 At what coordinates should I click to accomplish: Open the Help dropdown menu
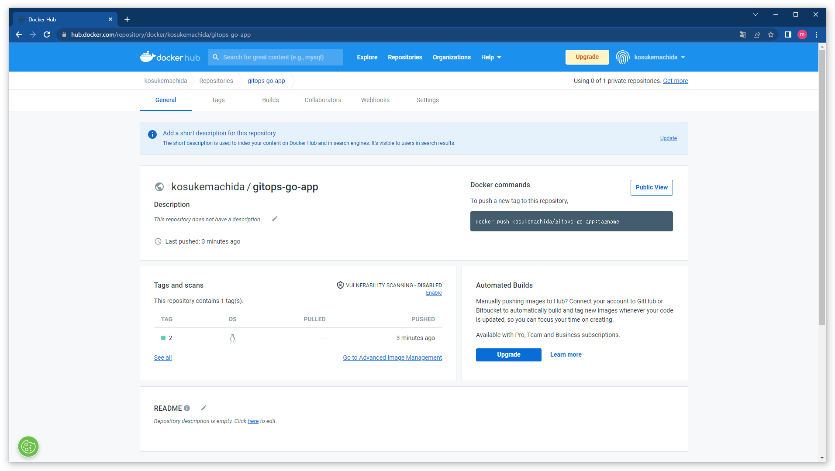490,57
